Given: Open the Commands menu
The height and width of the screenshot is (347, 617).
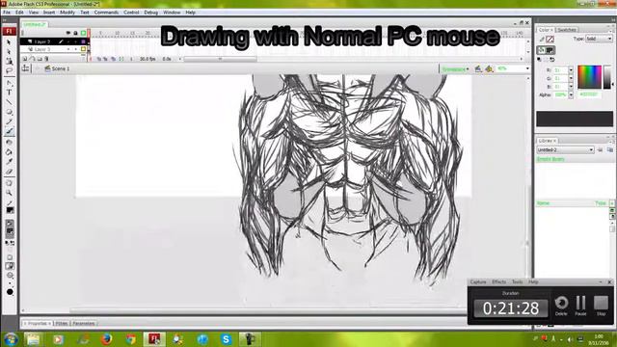Looking at the screenshot, I should coord(106,13).
